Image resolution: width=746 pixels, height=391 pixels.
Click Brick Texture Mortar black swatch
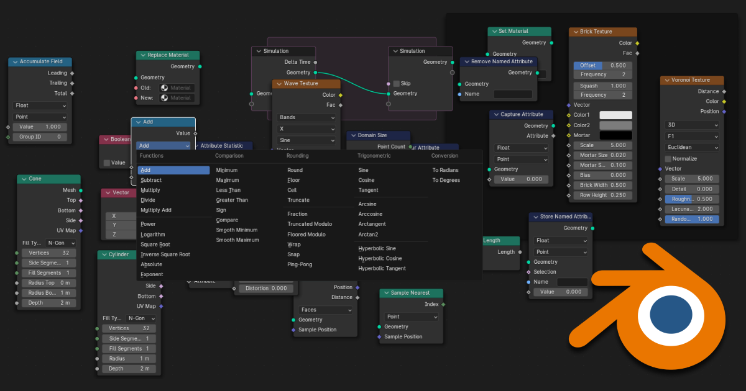click(615, 135)
